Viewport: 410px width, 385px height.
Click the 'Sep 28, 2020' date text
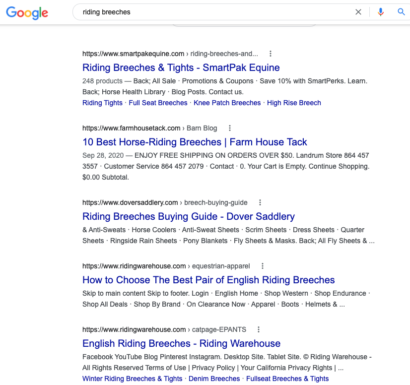(103, 155)
